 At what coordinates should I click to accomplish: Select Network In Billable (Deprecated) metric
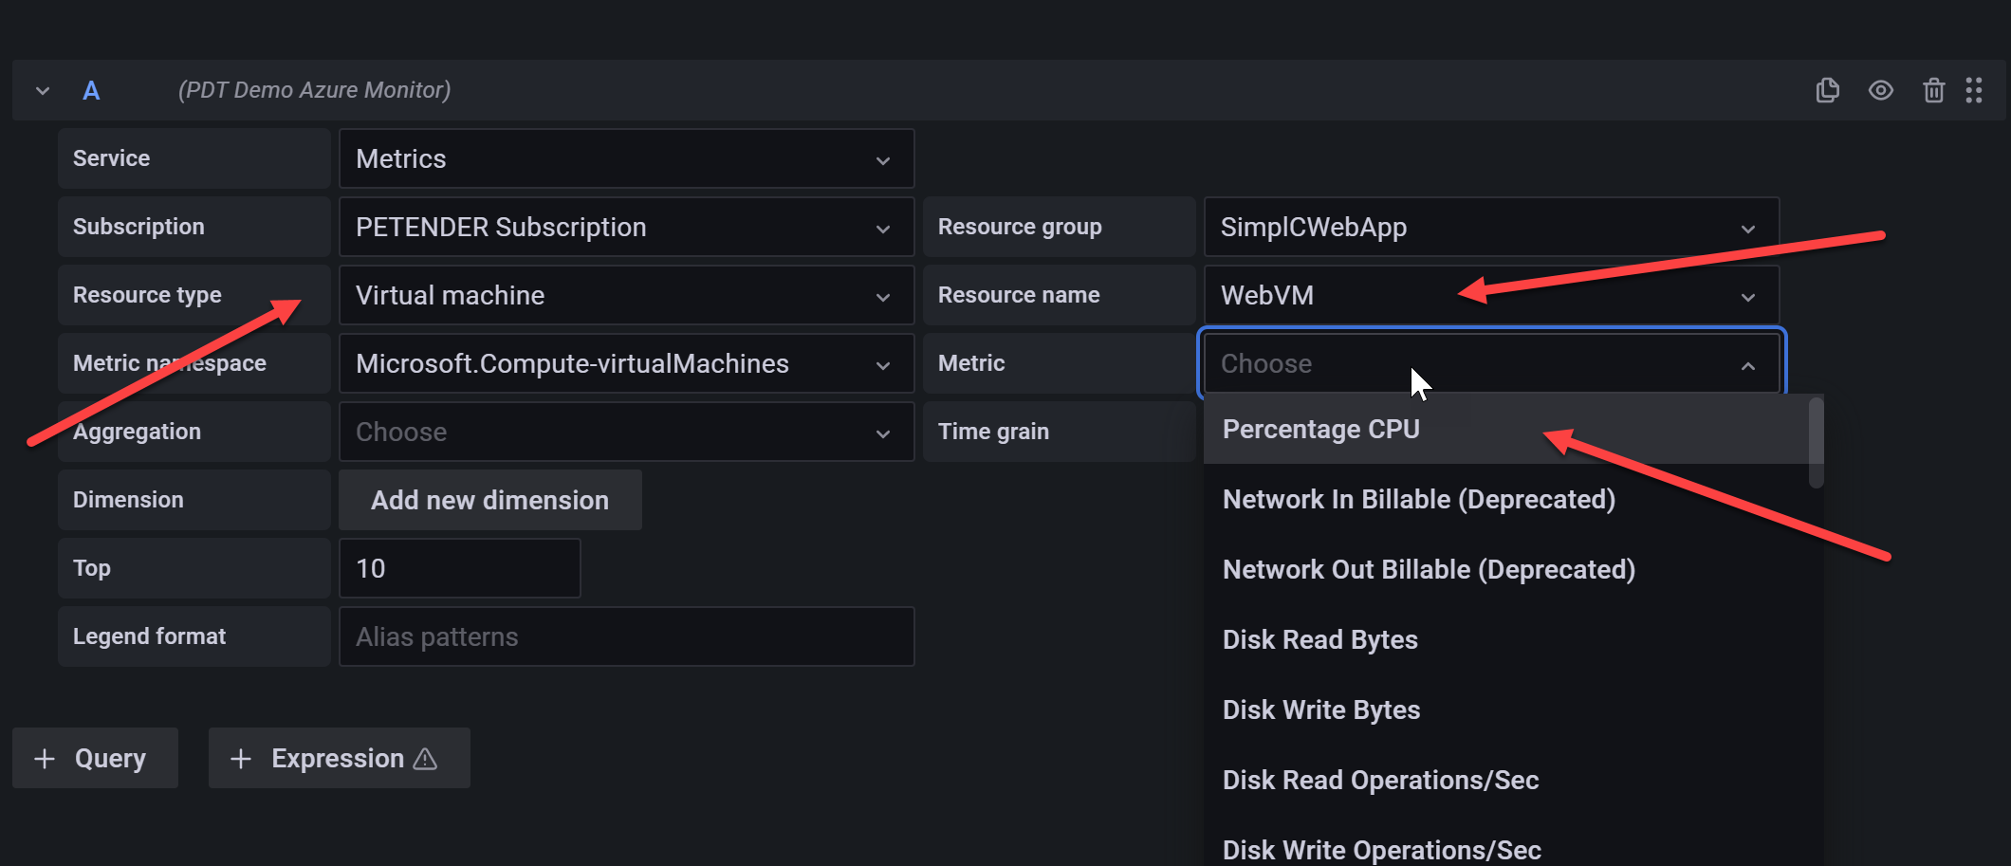(1506, 500)
